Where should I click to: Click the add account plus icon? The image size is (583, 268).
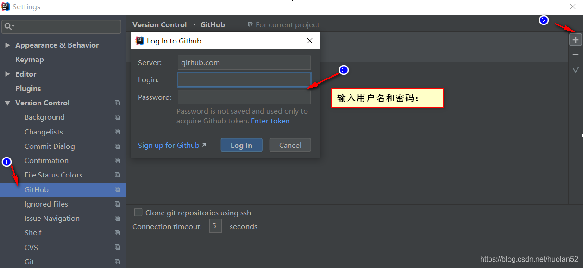(x=576, y=40)
